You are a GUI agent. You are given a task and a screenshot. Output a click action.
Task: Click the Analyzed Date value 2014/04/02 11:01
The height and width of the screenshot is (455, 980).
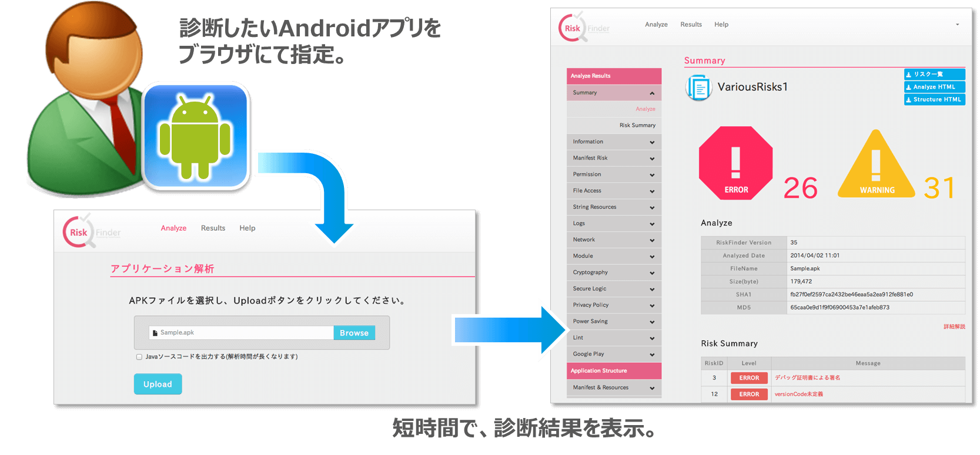click(x=815, y=255)
